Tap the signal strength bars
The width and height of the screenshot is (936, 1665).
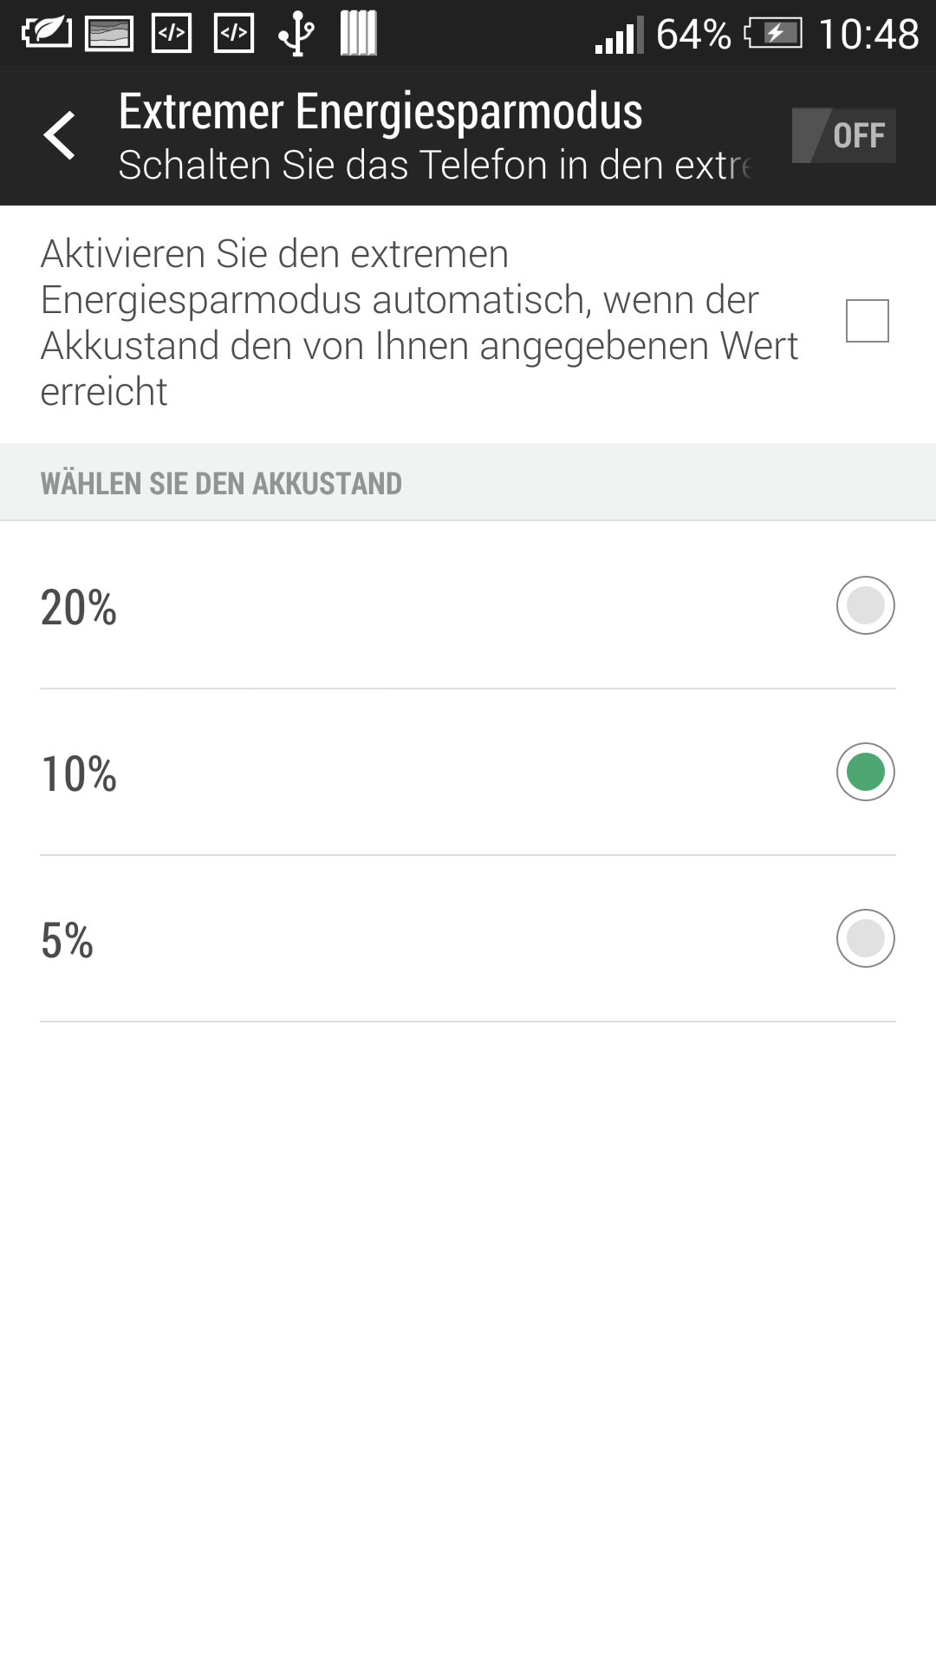tap(619, 35)
